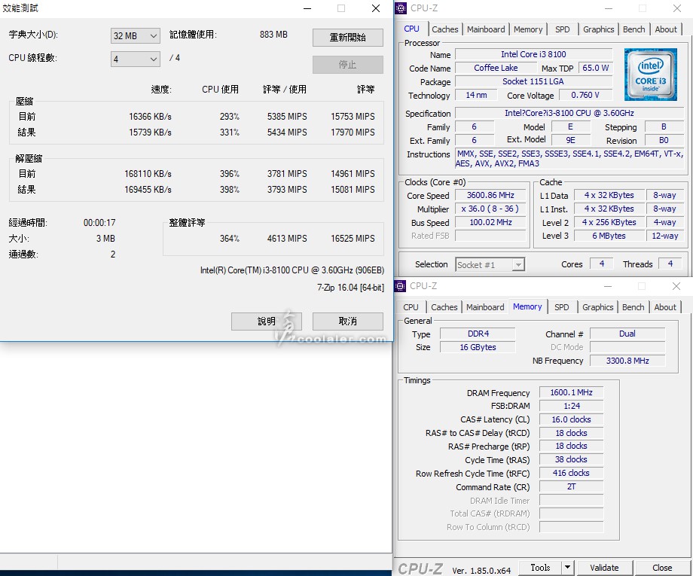Open the CPU threads dropdown showing 4
Viewport: 693px width, 576px height.
pyautogui.click(x=136, y=59)
